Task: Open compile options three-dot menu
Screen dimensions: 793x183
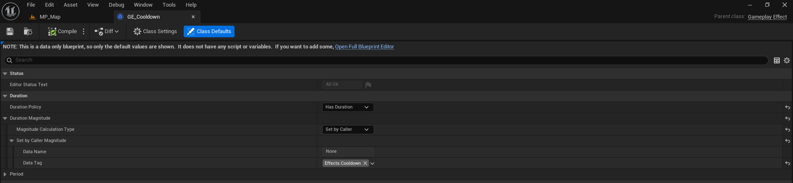Action: (84, 31)
